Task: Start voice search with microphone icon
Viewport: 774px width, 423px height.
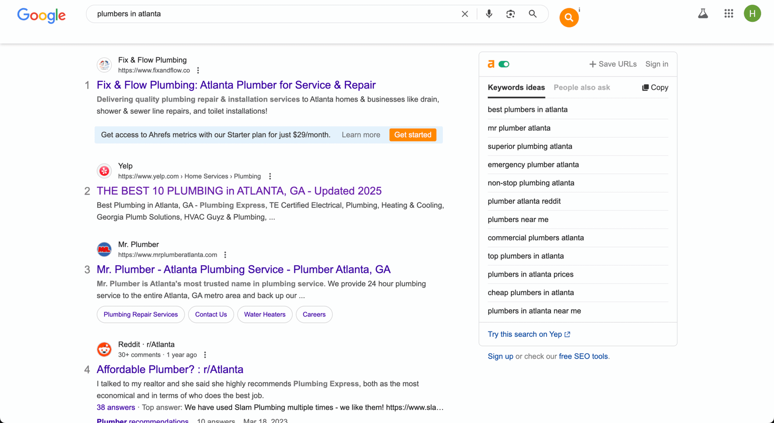Action: (489, 14)
